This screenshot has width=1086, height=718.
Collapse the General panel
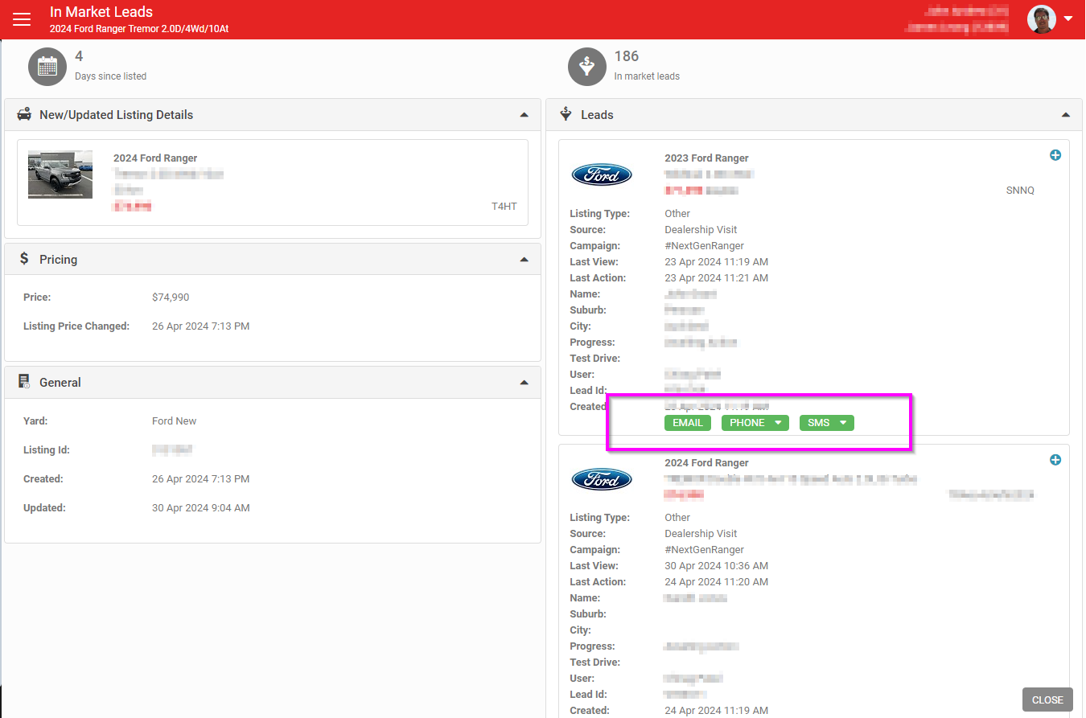click(x=524, y=383)
